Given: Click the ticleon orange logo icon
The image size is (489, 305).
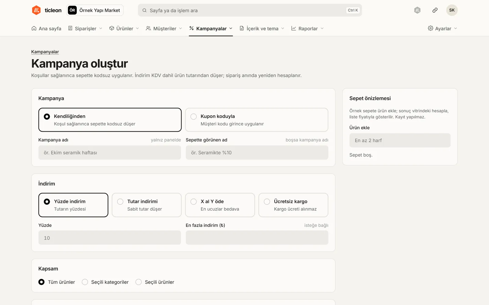Looking at the screenshot, I should (36, 10).
